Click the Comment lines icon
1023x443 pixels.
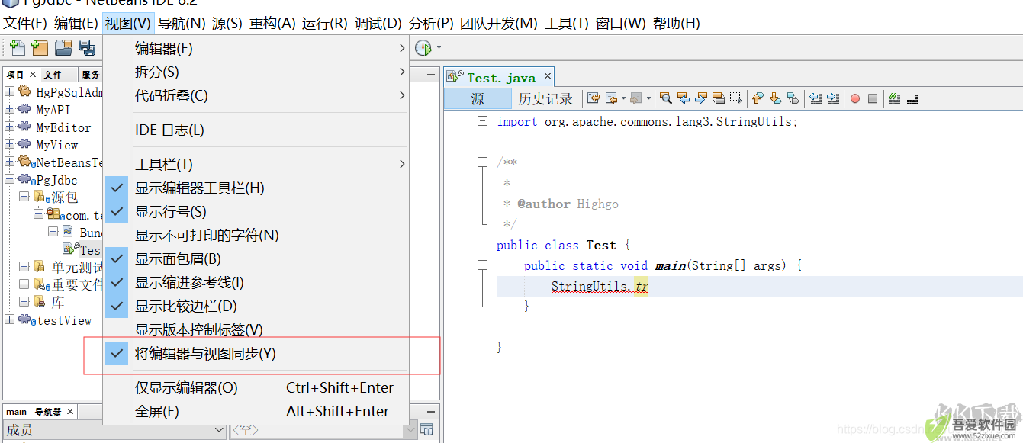click(x=895, y=98)
